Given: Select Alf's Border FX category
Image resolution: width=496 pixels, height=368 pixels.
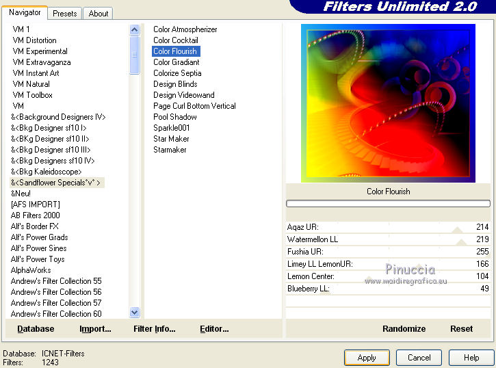Looking at the screenshot, I should pyautogui.click(x=34, y=226).
